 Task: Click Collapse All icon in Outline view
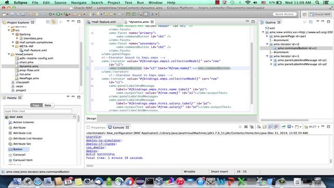tap(311, 22)
